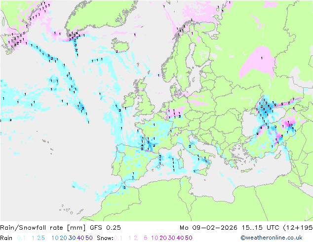313x242 pixels.
Task: Pick the Rain legend value 0.1
Action: (x=21, y=238)
